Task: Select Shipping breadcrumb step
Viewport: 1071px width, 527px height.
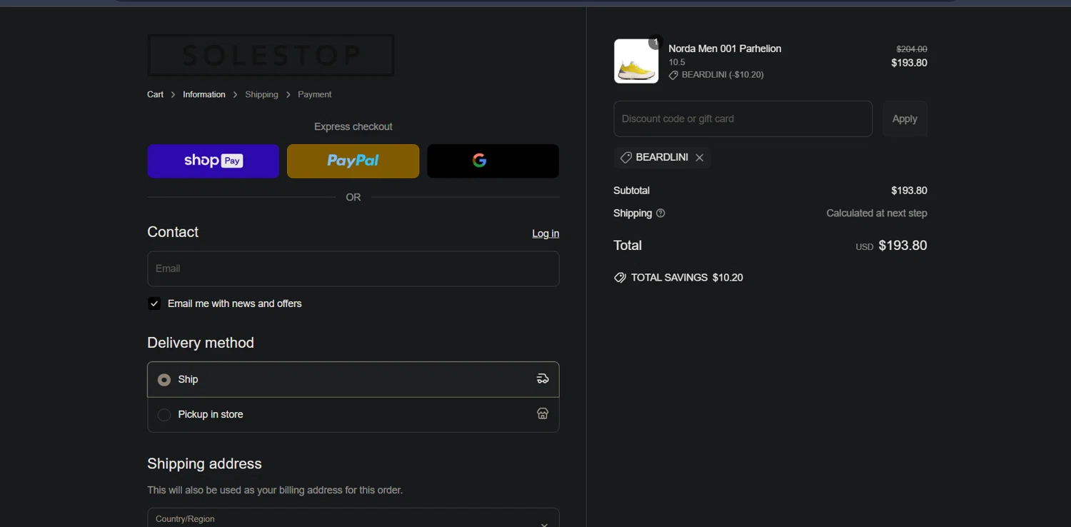Action: click(261, 94)
